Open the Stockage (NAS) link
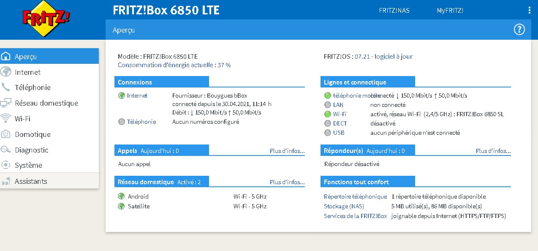 coord(344,206)
